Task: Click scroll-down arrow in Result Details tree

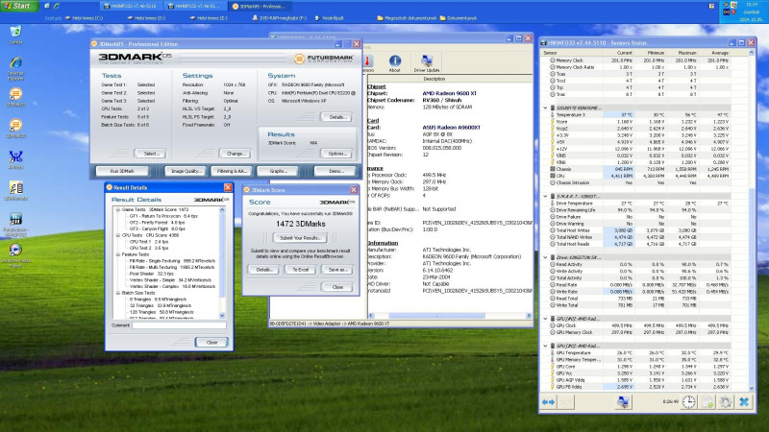Action: point(222,316)
